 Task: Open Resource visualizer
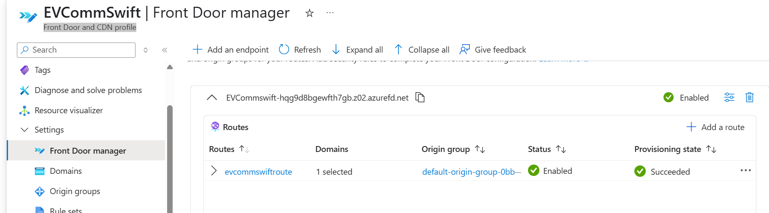pos(69,110)
